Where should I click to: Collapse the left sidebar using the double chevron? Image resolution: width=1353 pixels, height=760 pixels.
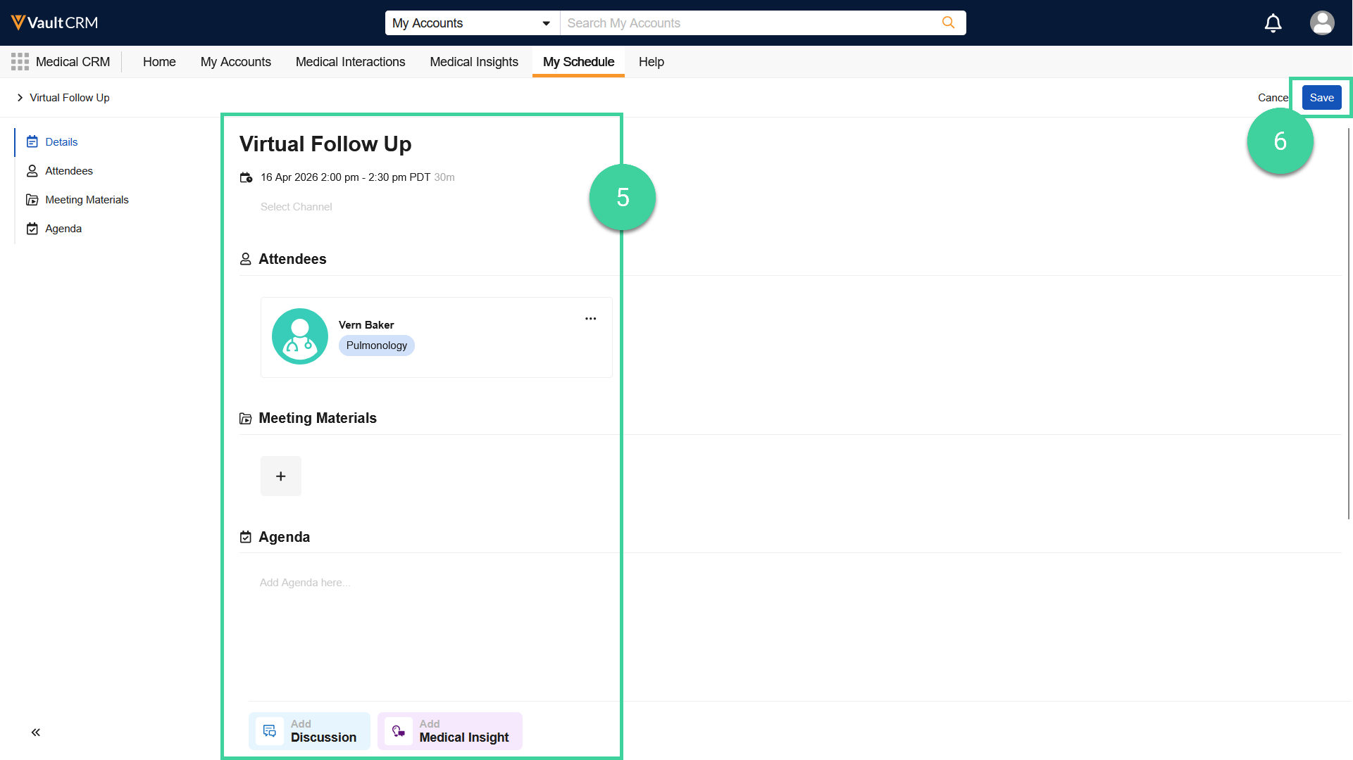point(35,732)
